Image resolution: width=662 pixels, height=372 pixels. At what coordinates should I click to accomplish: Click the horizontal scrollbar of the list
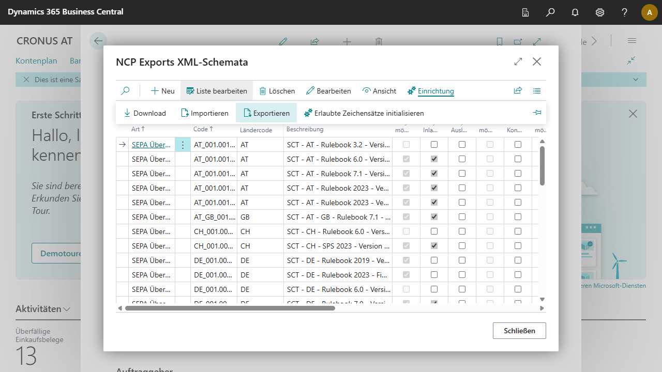(230, 308)
